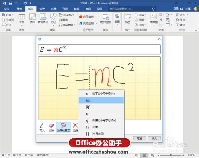Open the quick access toolbar customize arrow
The width and height of the screenshot is (199, 158).
pyautogui.click(x=30, y=3)
